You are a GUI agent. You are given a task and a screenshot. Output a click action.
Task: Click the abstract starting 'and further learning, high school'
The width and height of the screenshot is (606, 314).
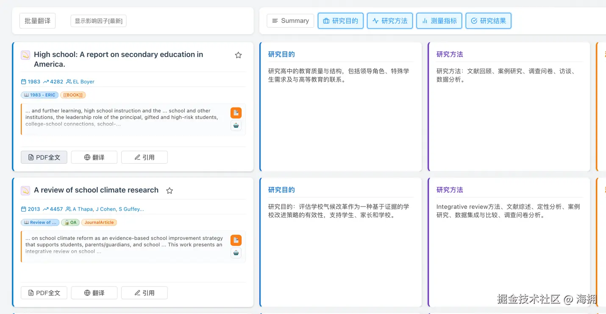tap(123, 117)
